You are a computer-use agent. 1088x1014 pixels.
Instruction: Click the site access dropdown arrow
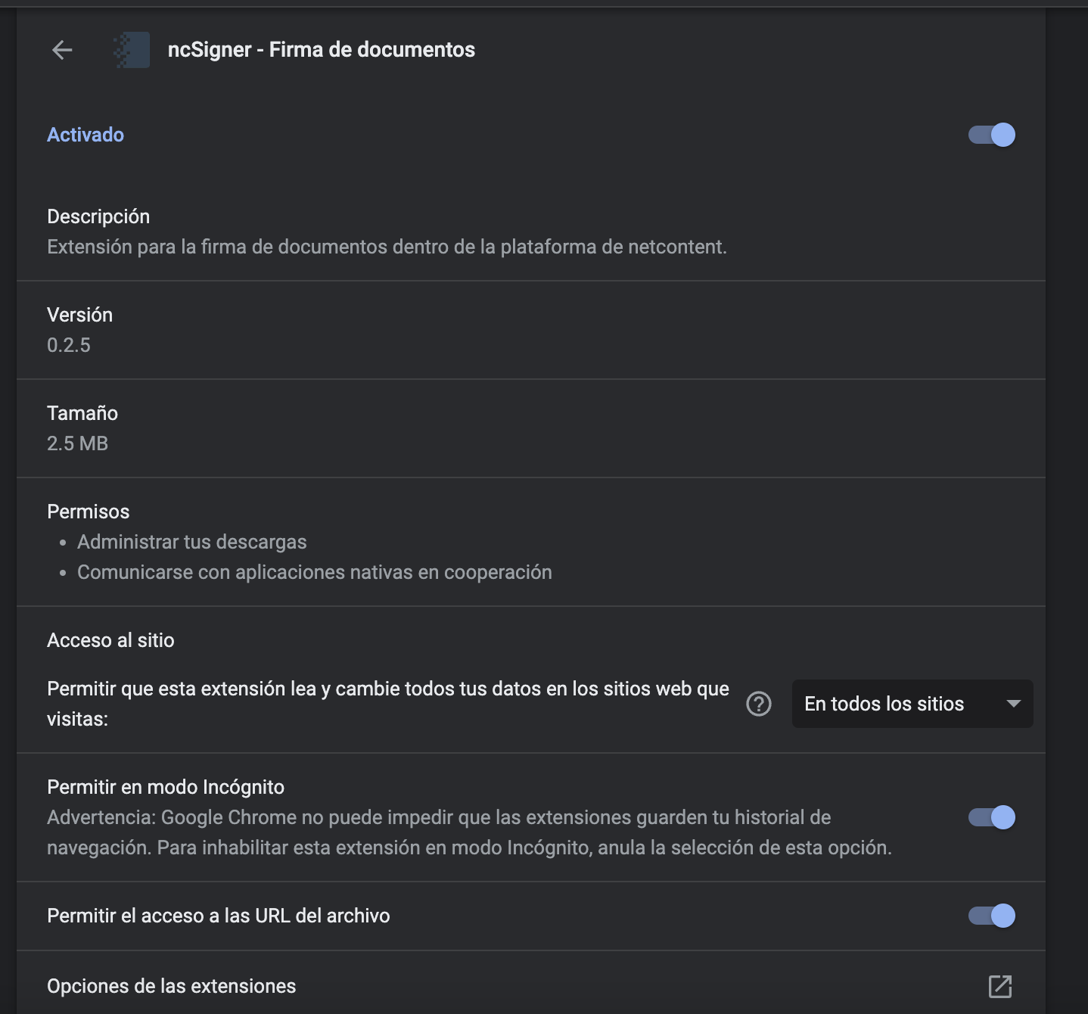(1014, 704)
